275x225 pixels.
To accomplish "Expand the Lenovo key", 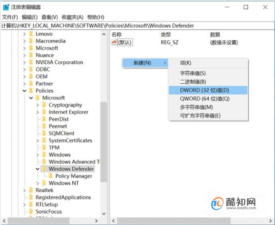I will pos(24,34).
